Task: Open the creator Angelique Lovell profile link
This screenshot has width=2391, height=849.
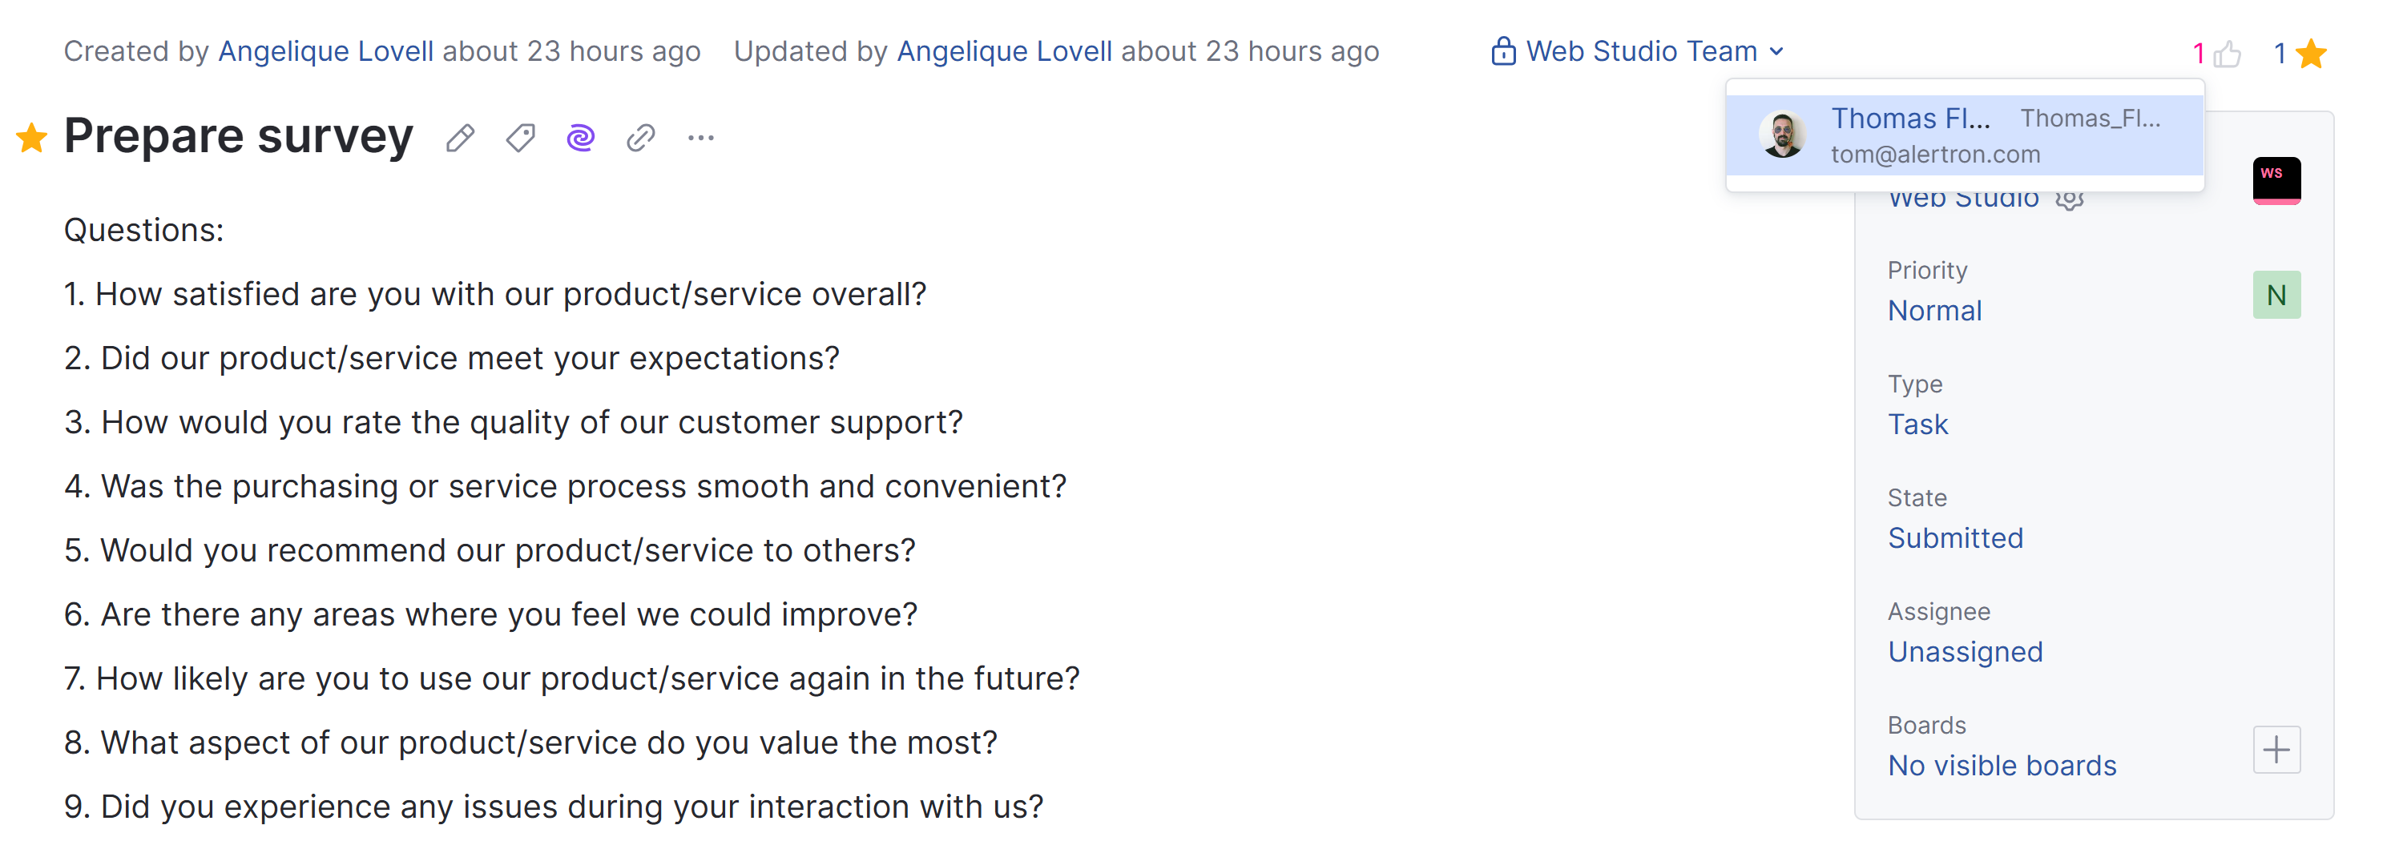Action: pyautogui.click(x=326, y=51)
